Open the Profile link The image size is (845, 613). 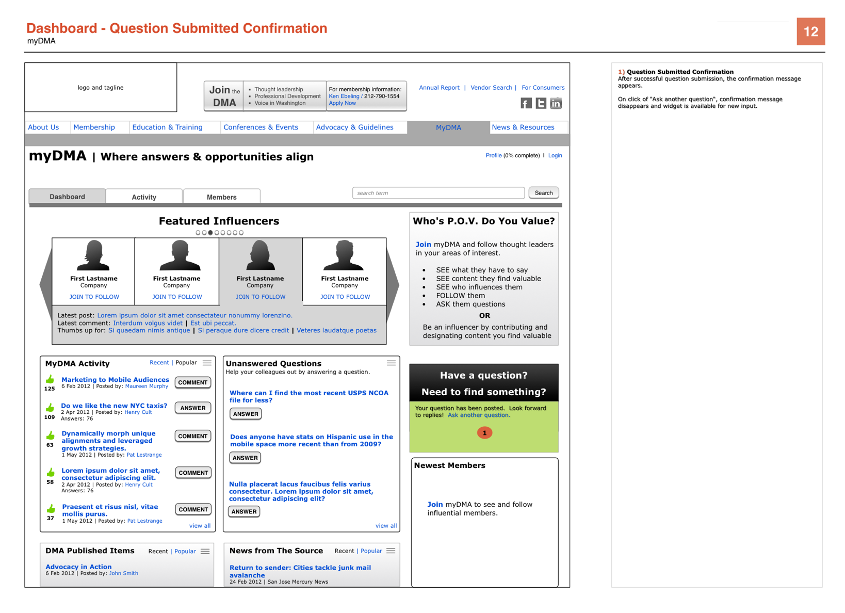[494, 155]
